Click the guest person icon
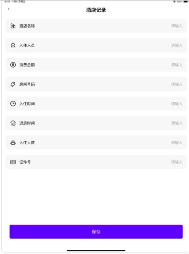The width and height of the screenshot is (189, 254). (13, 45)
